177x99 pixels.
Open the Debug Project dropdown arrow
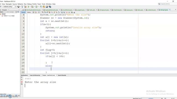point(34,7)
